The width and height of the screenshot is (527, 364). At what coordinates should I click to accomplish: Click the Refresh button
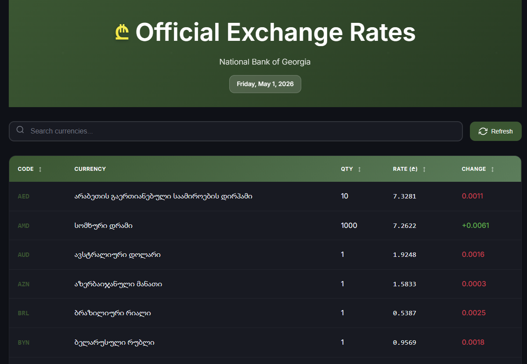pyautogui.click(x=496, y=131)
